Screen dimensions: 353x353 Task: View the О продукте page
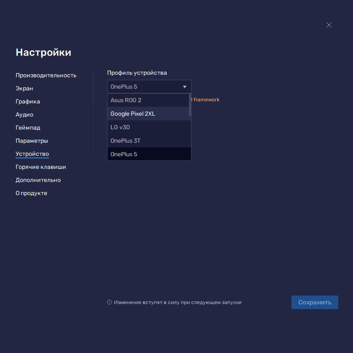pos(31,193)
